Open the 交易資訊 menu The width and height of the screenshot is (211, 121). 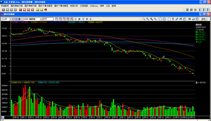pyautogui.click(x=84, y=6)
